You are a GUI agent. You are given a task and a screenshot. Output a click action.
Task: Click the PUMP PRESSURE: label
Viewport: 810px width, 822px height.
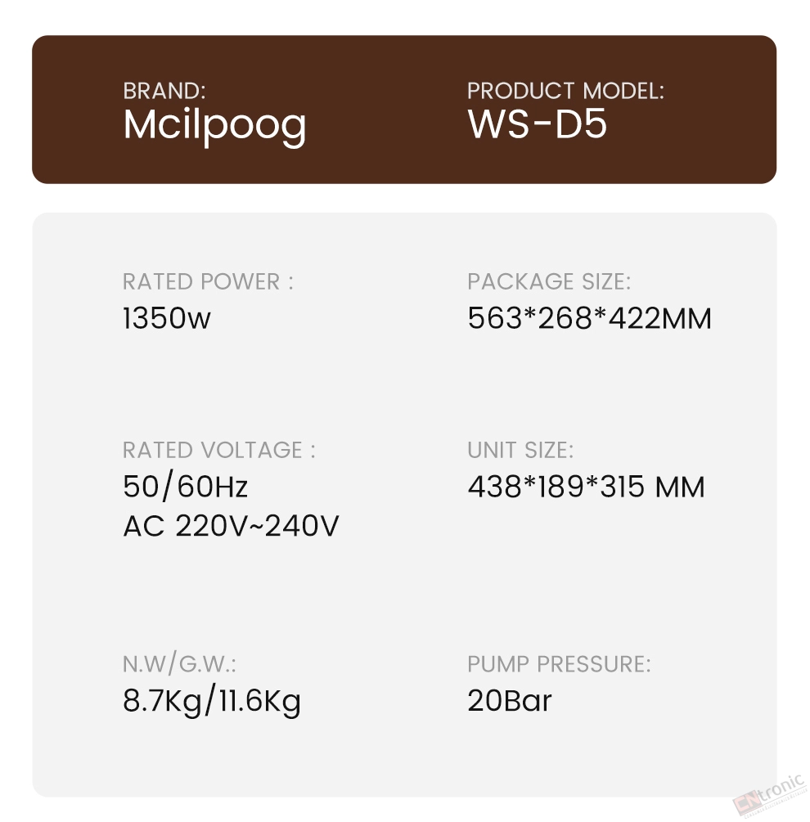point(559,663)
